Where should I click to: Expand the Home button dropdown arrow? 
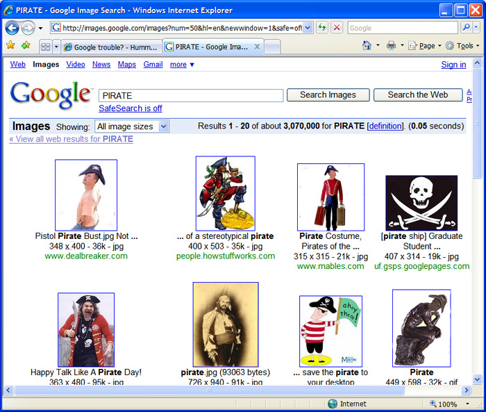pos(378,46)
